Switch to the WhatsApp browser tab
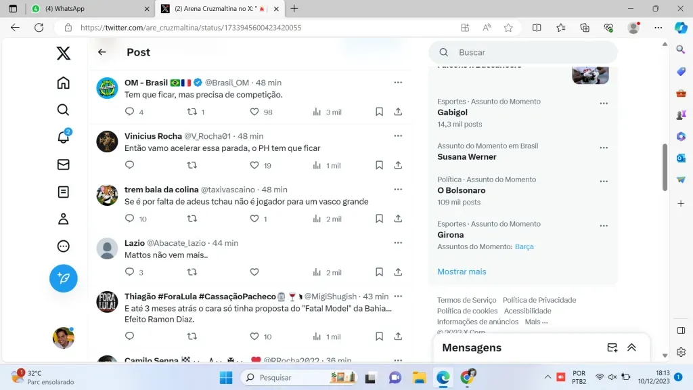693x390 pixels. click(88, 9)
